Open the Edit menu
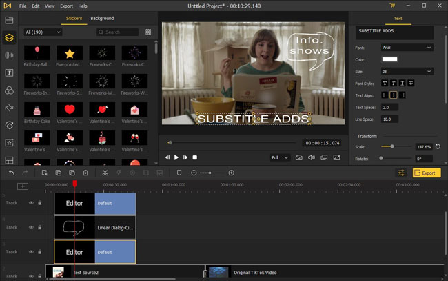This screenshot has width=448, height=281. pos(35,6)
